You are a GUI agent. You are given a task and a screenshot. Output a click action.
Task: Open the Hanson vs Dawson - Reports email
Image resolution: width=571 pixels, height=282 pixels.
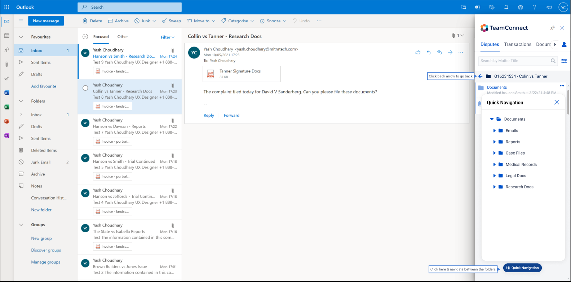[x=130, y=132]
